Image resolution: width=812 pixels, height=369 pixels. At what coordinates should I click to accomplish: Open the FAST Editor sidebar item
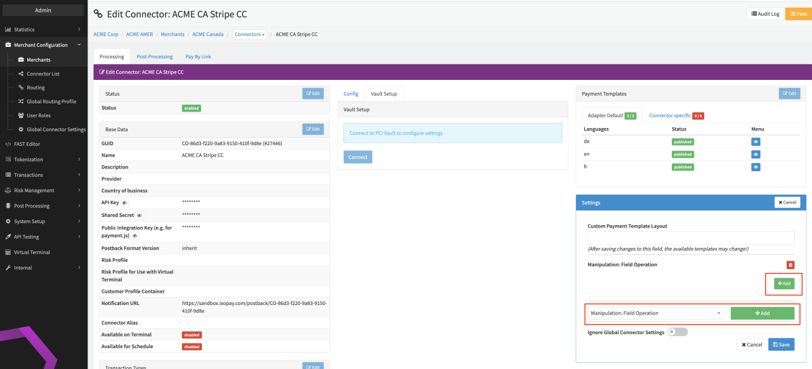tap(27, 144)
